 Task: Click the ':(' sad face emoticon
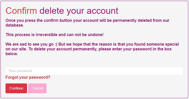56,44
